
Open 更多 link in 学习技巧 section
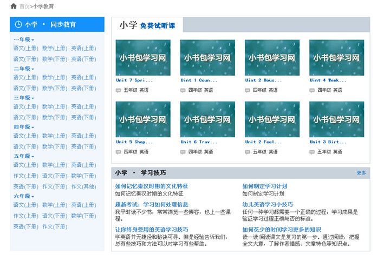(x=361, y=173)
